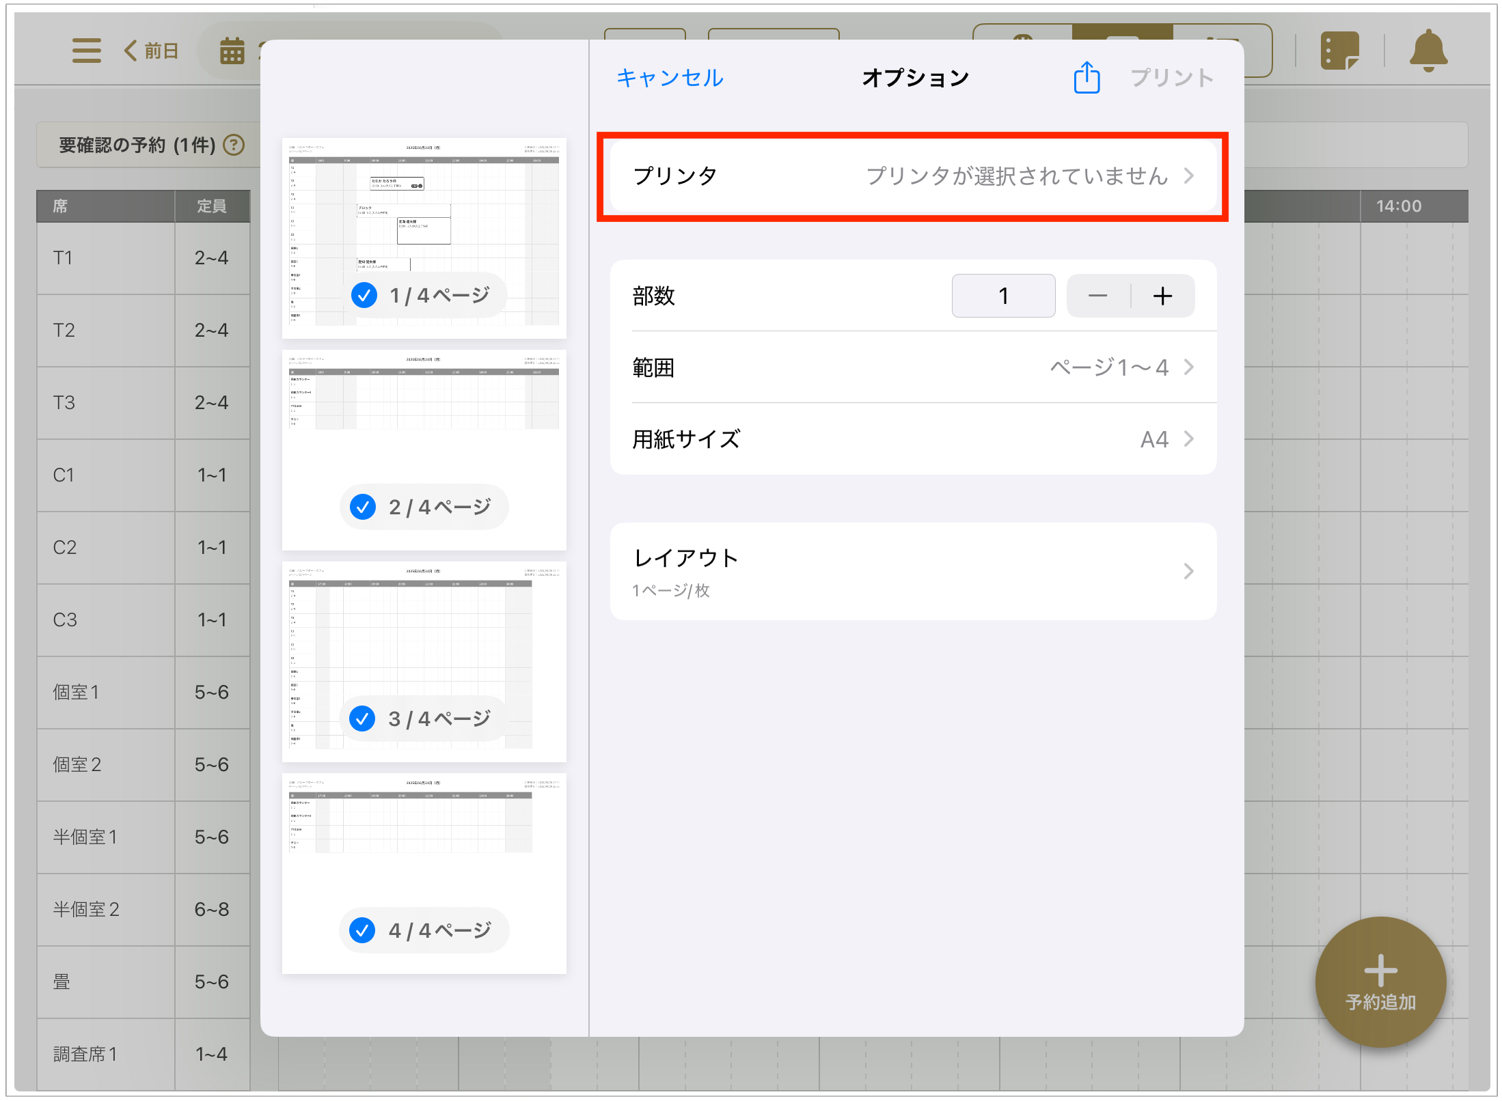The image size is (1502, 1101).
Task: Click the calendar date picker icon
Action: coord(232,51)
